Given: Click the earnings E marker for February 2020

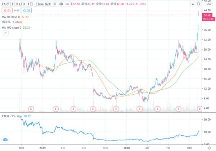Looking at the screenshot, I should coord(139,109).
